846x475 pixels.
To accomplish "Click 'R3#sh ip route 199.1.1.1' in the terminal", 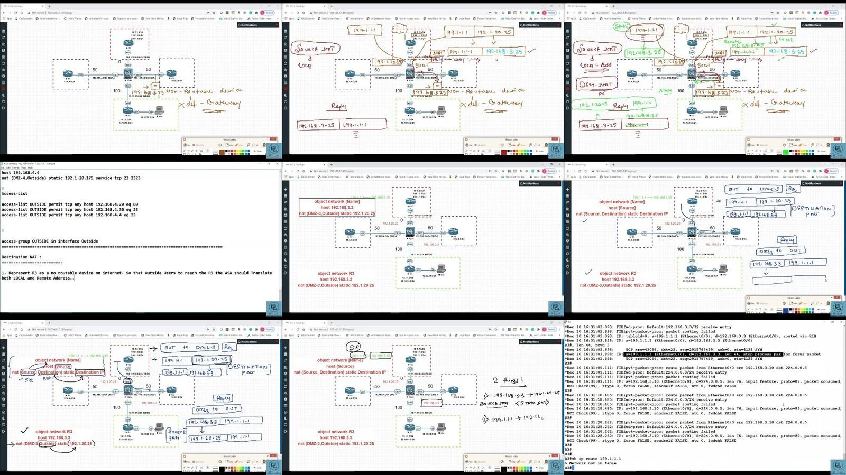I will (593, 459).
